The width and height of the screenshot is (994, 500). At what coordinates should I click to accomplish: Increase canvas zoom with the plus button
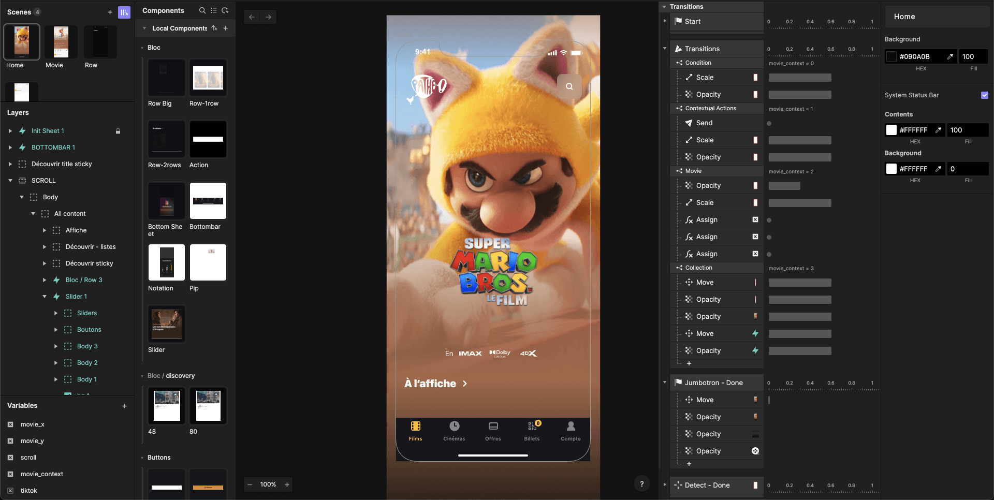click(287, 484)
